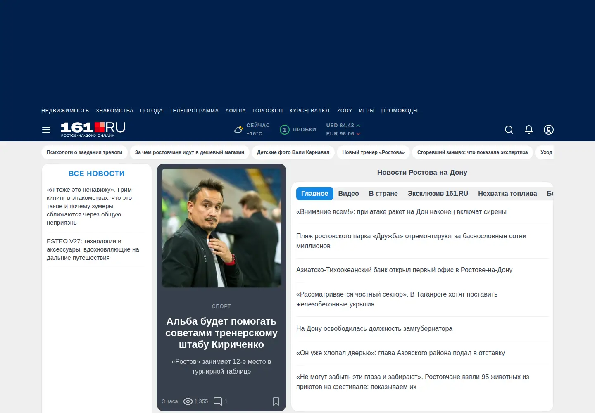Open Телепрограмма menu item

point(194,111)
